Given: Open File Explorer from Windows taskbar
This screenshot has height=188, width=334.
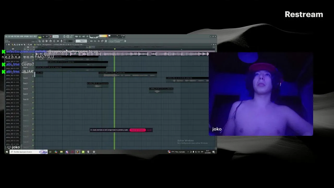Looking at the screenshot, I should pos(61,152).
